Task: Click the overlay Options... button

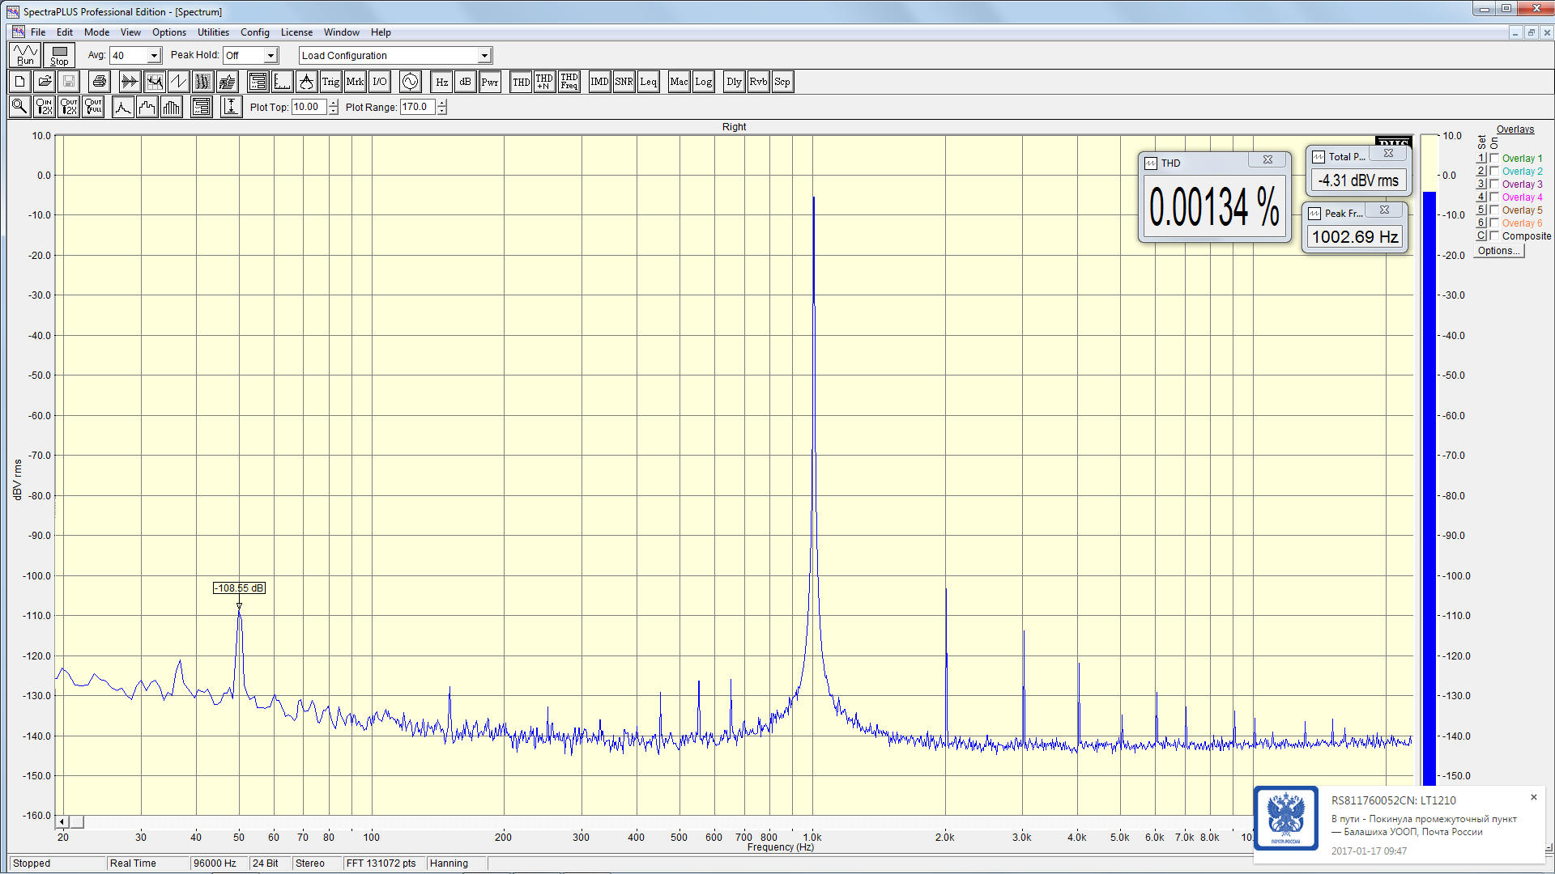Action: [x=1498, y=251]
